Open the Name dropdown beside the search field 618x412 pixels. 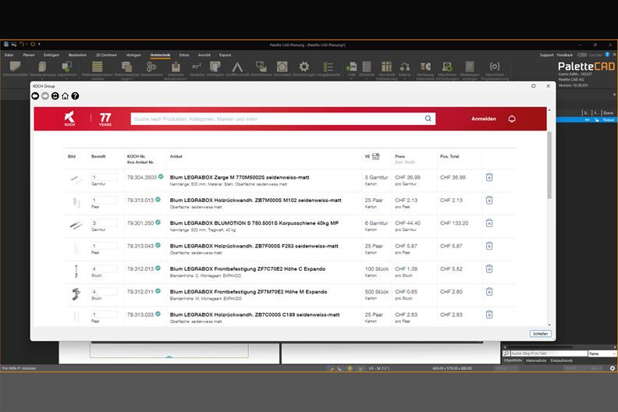602,353
